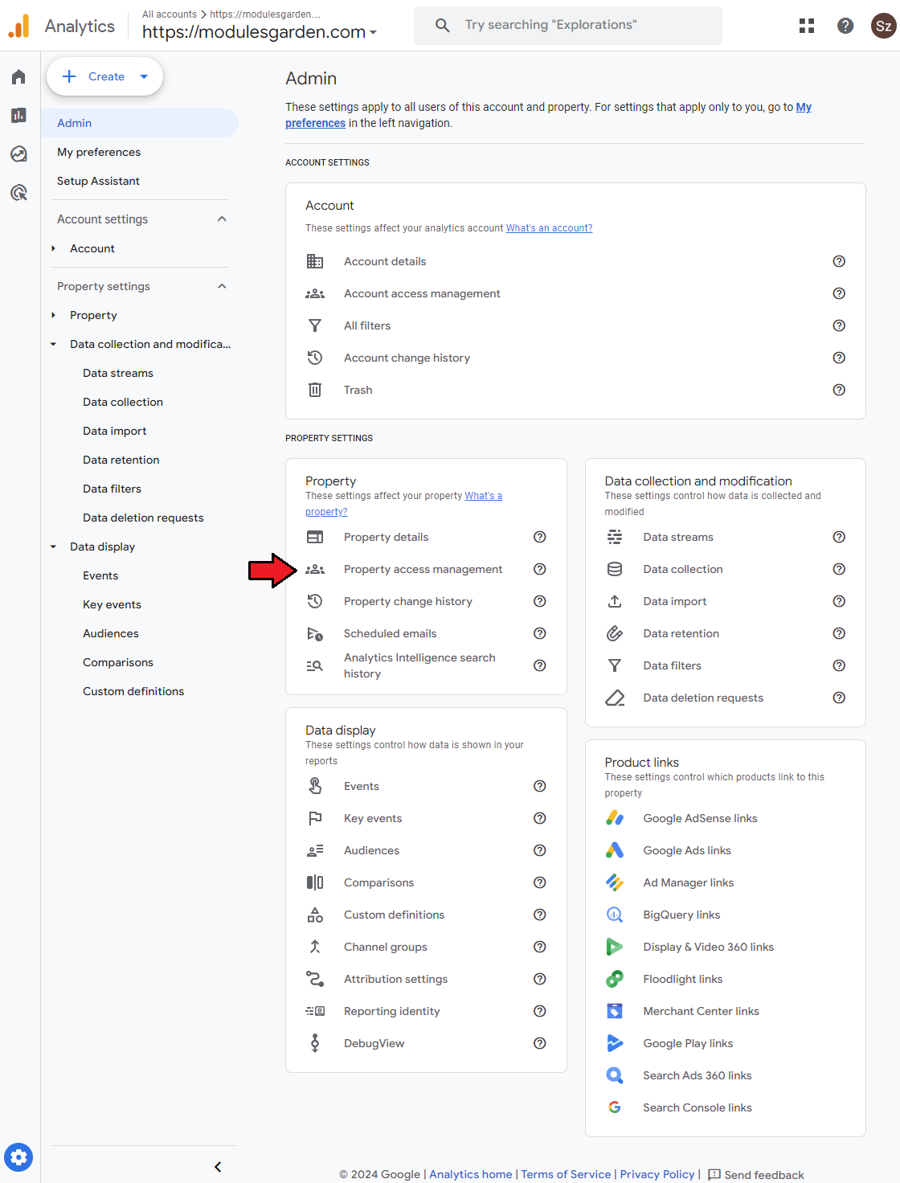Image resolution: width=900 pixels, height=1183 pixels.
Task: Open the modulesgarden.com property selector dropdown
Action: [260, 32]
